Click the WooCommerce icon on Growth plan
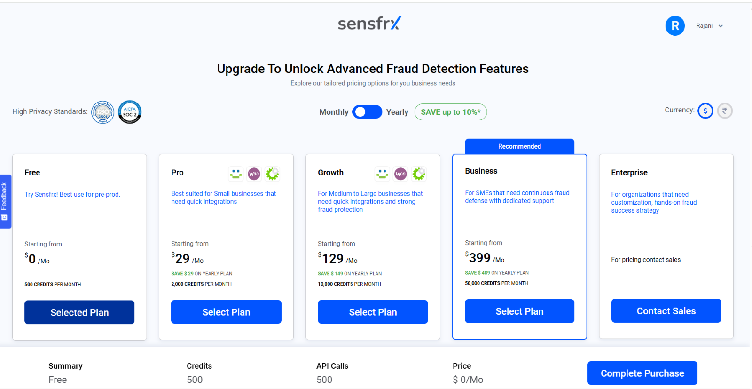The height and width of the screenshot is (389, 752). pyautogui.click(x=401, y=174)
